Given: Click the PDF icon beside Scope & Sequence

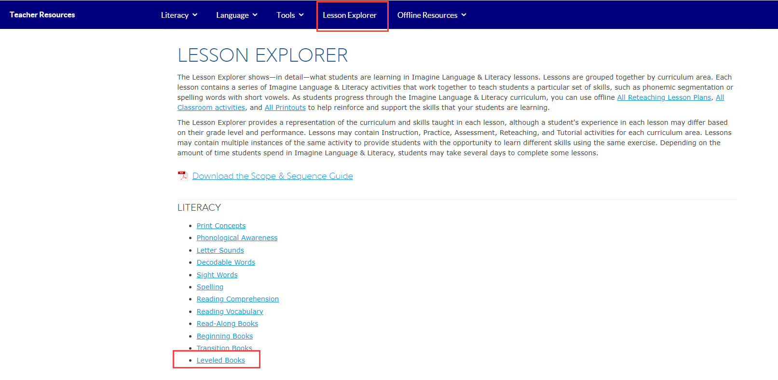Looking at the screenshot, I should (x=183, y=176).
